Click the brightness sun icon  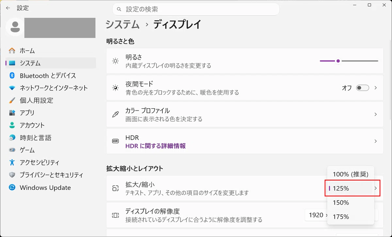[x=115, y=61]
